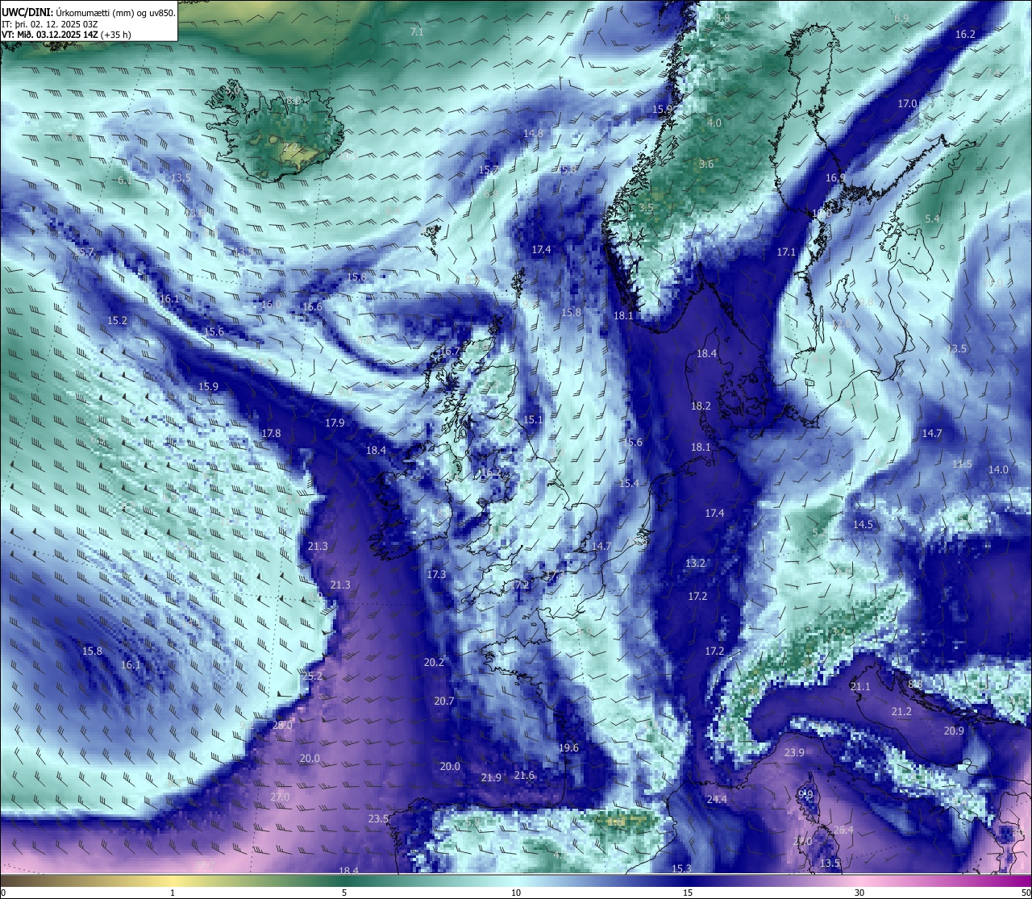Click the 26.4 value label
This screenshot has height=899, width=1032.
(x=843, y=830)
